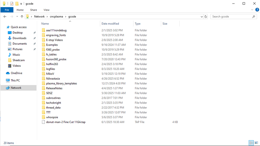
Task: Expand the Quick access tree node
Action: click(x=3, y=27)
